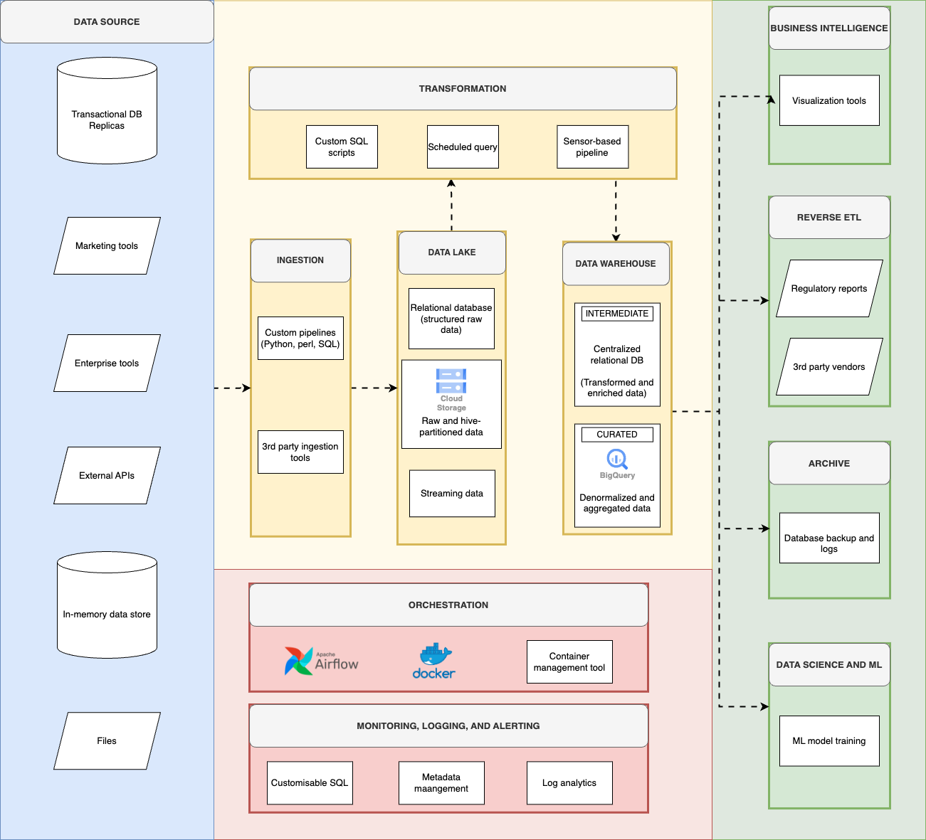Click the ORCHESTRATION header bar

click(448, 605)
